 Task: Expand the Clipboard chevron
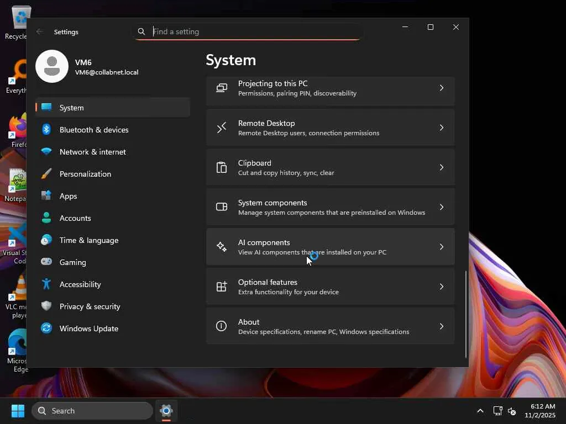click(x=442, y=167)
